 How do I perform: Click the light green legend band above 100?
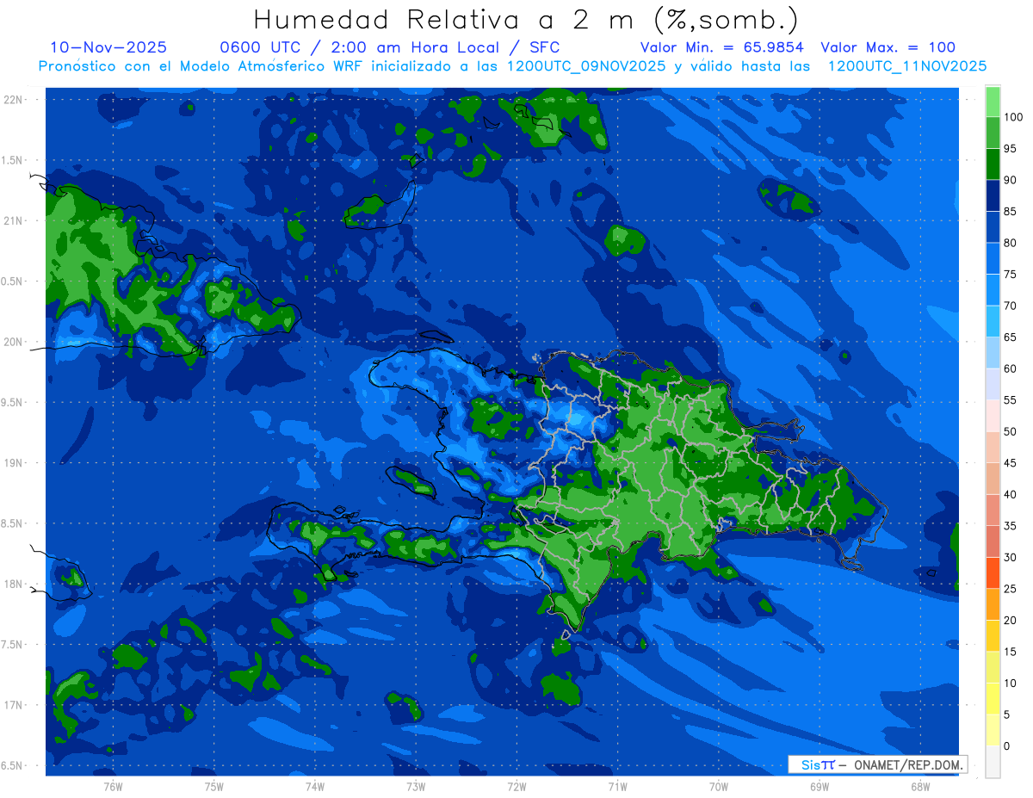click(x=992, y=102)
